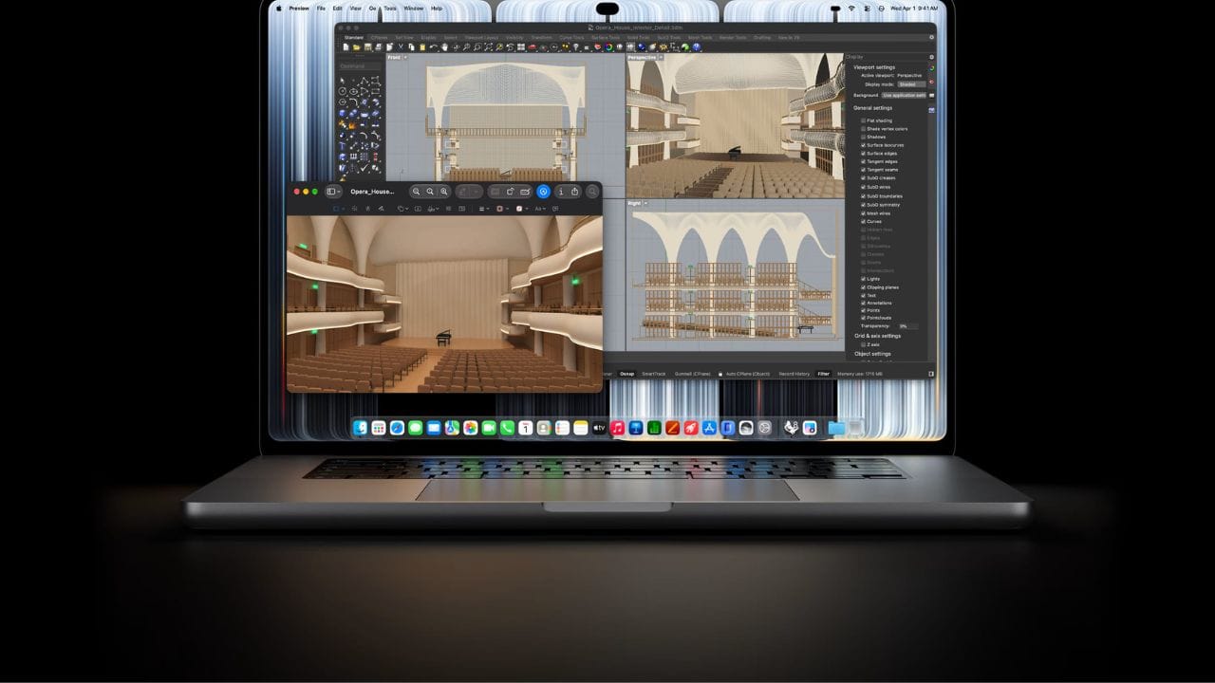
Task: Open Music app from the dock
Action: pos(617,428)
